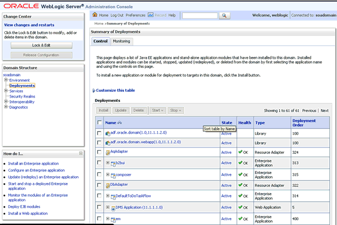Select the AqAdapter row checkbox
This screenshot has height=225, width=337.
tap(99, 152)
